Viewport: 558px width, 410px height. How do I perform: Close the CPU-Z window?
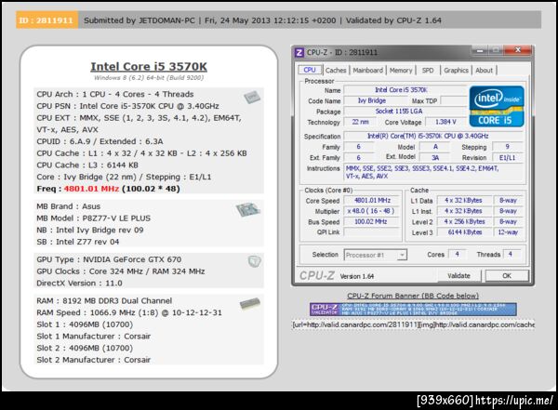(518, 50)
